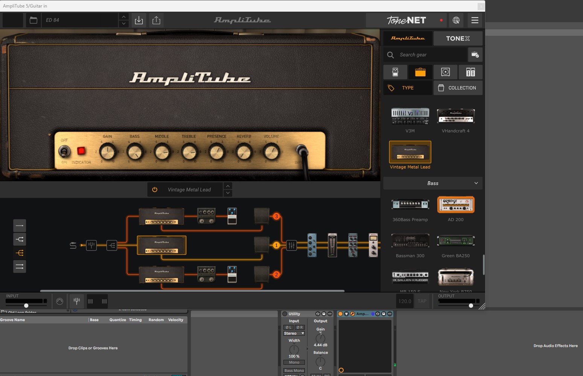Viewport: 583px width, 376px height.
Task: Click the export share icon in toolbar
Action: (x=156, y=20)
